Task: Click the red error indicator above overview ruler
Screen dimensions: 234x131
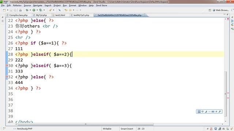Action: click(228, 19)
